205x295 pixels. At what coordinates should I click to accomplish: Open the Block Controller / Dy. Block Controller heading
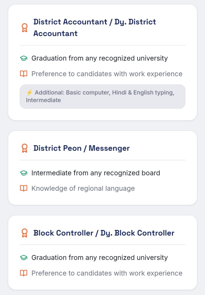tap(104, 233)
